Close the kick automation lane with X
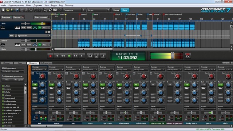 coord(49,32)
